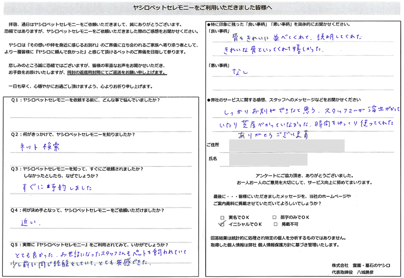Screen dimensions: 404x278
Task: Uncheck the イニシャルでOK checkbox
Action: (x=223, y=224)
